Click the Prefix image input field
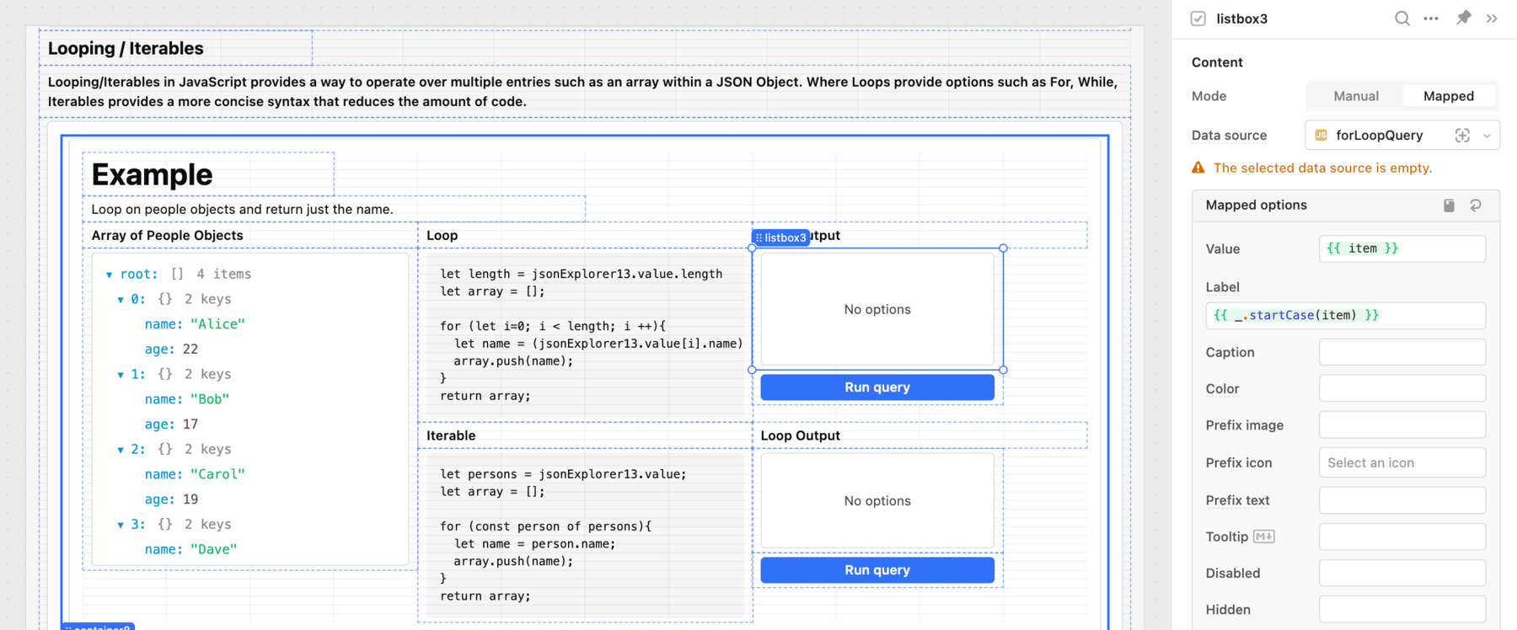 1402,424
